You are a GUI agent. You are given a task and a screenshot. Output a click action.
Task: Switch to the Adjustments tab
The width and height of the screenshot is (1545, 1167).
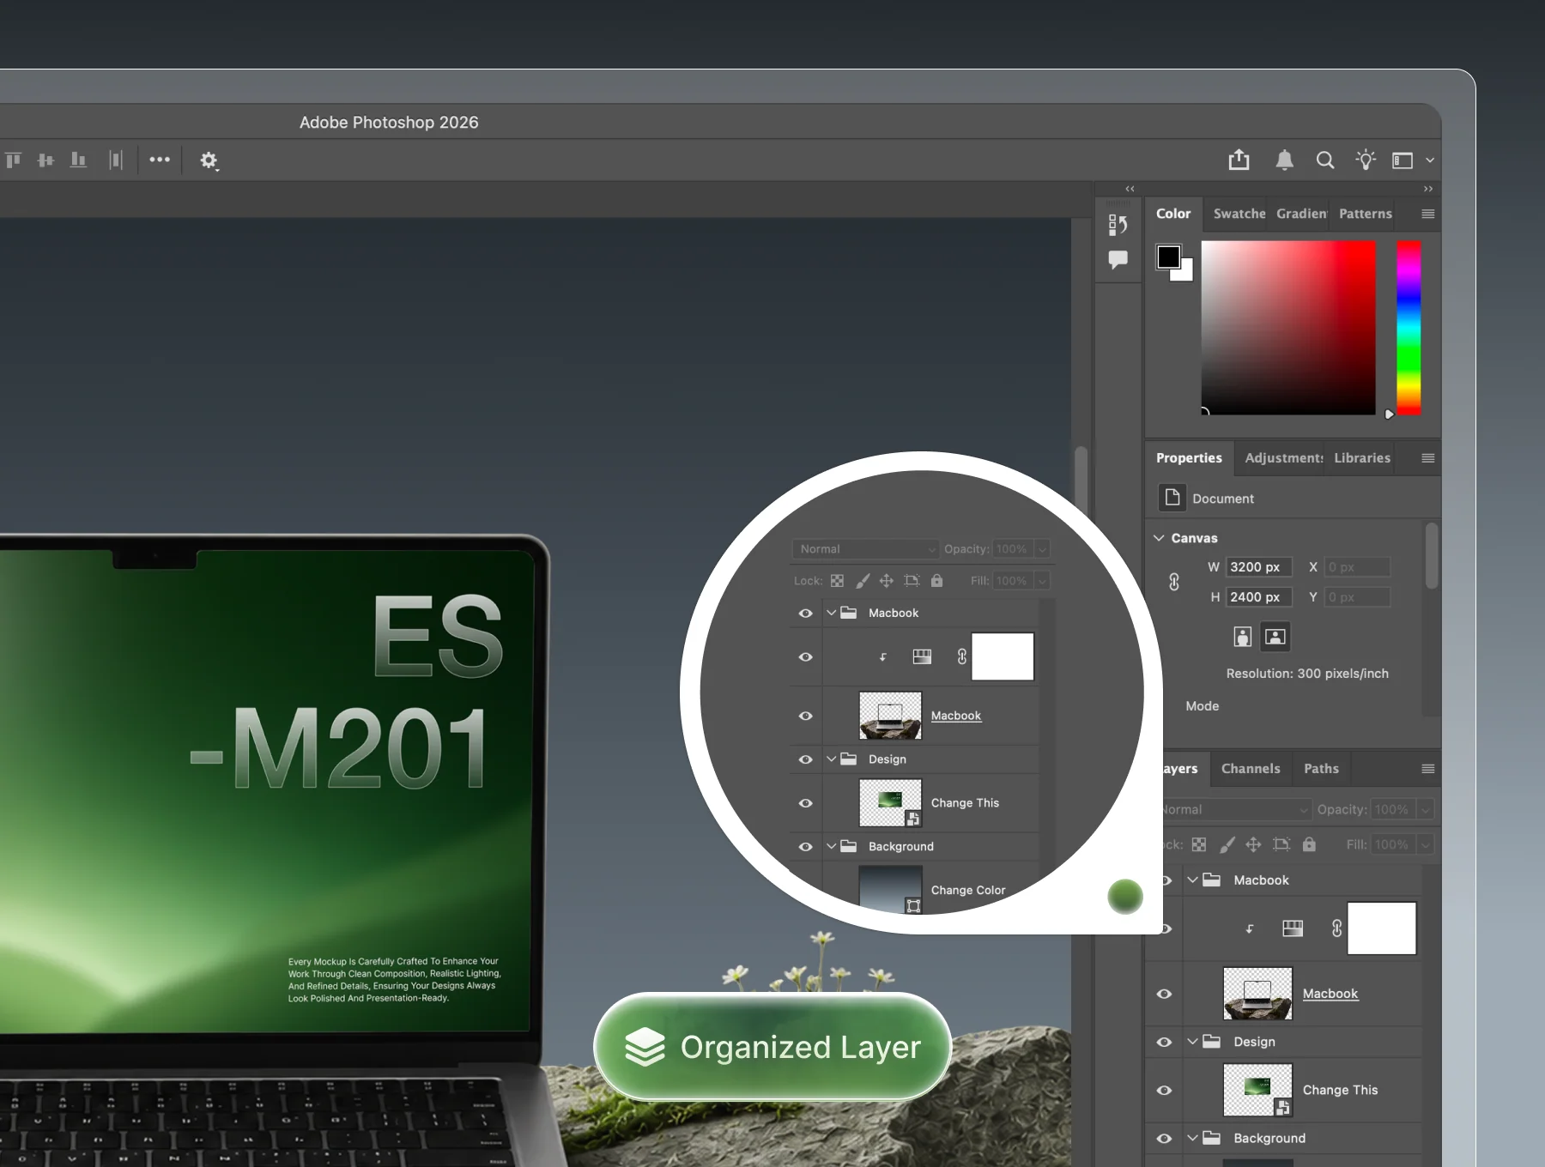1284,458
